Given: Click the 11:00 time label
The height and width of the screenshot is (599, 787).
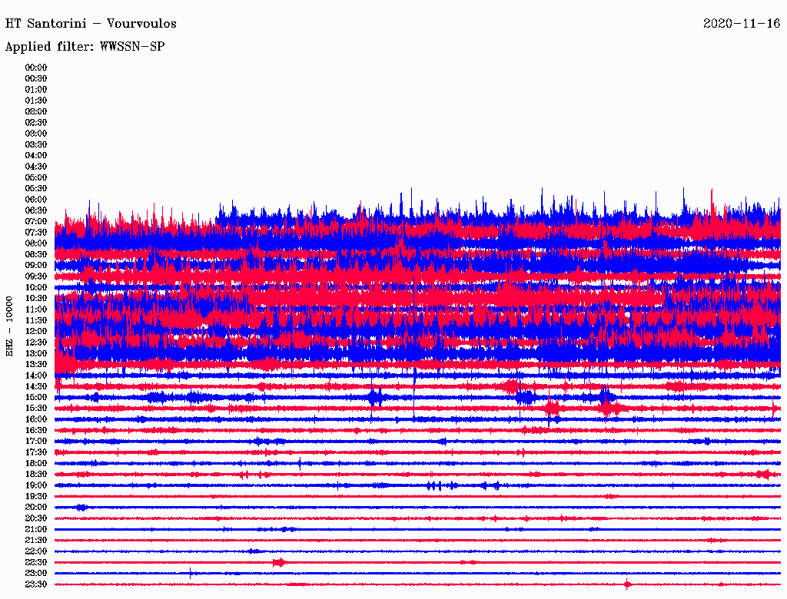Looking at the screenshot, I should click(36, 309).
